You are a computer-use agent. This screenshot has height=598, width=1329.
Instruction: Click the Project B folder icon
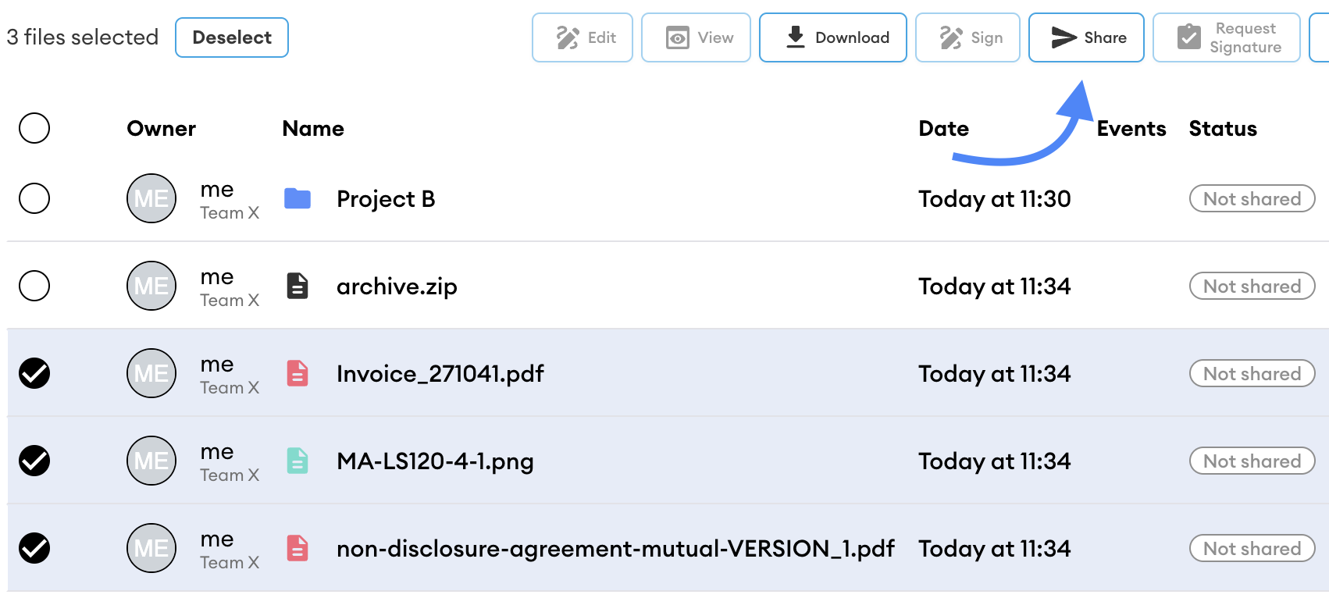click(298, 198)
